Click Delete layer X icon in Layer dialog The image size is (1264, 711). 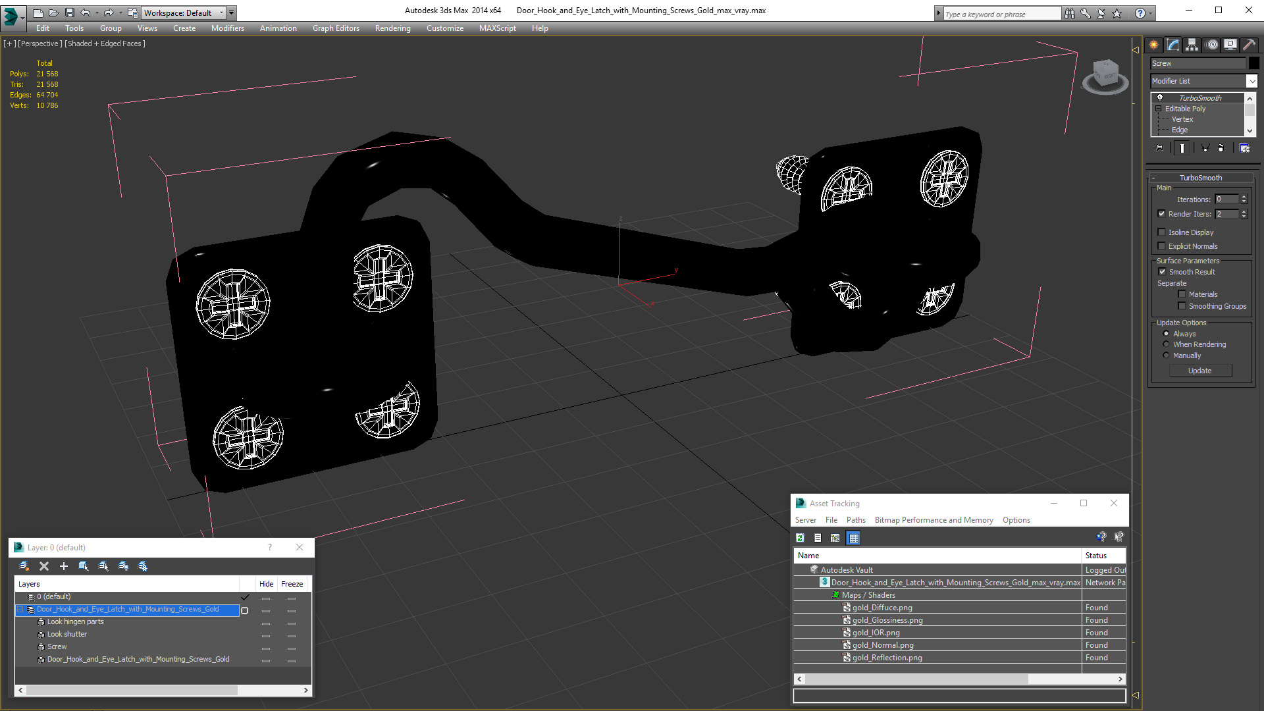(x=44, y=566)
